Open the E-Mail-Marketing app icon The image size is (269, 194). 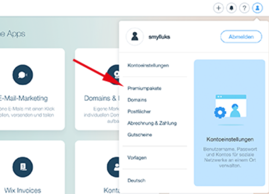(23, 75)
